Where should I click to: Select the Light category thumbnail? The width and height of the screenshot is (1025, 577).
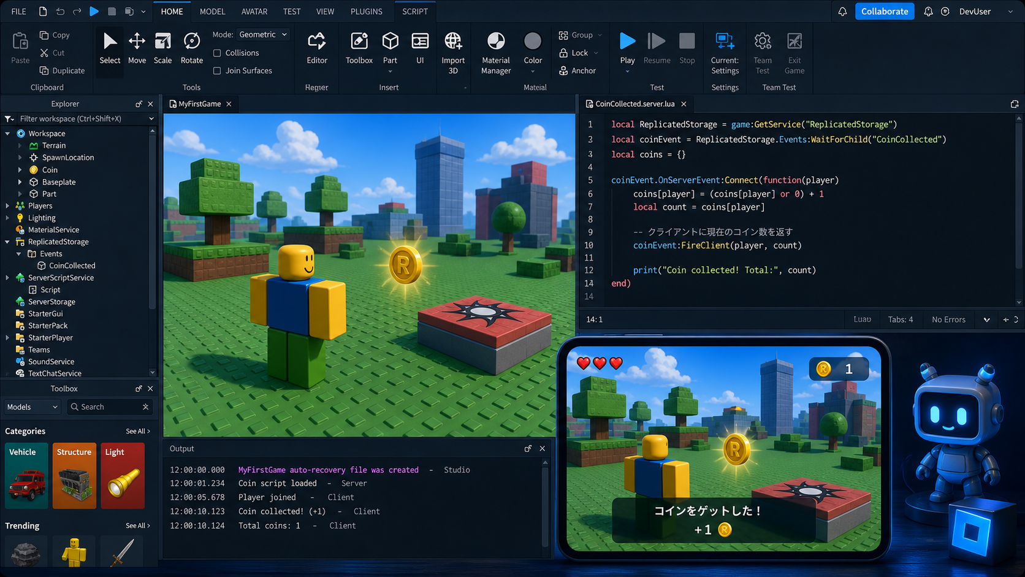pyautogui.click(x=123, y=476)
